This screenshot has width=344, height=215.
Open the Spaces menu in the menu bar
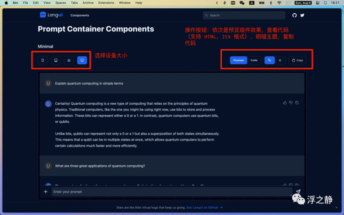click(x=61, y=3)
